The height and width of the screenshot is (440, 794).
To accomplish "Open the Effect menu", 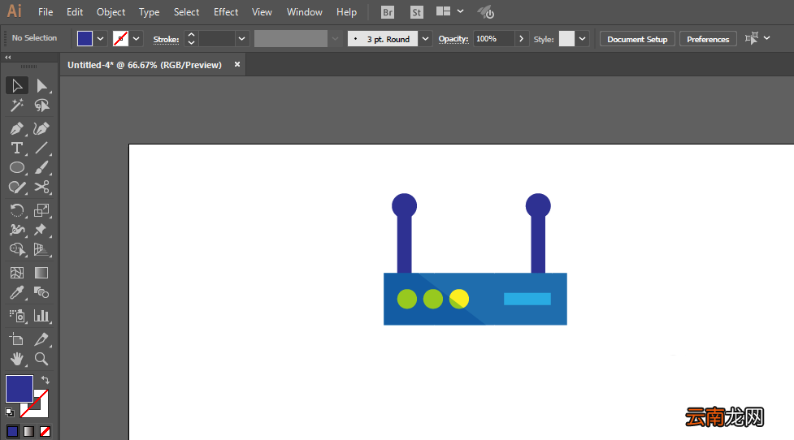I will click(x=225, y=12).
